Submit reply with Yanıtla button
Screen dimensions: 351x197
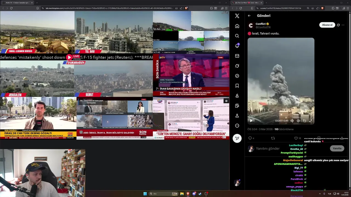pos(337,148)
